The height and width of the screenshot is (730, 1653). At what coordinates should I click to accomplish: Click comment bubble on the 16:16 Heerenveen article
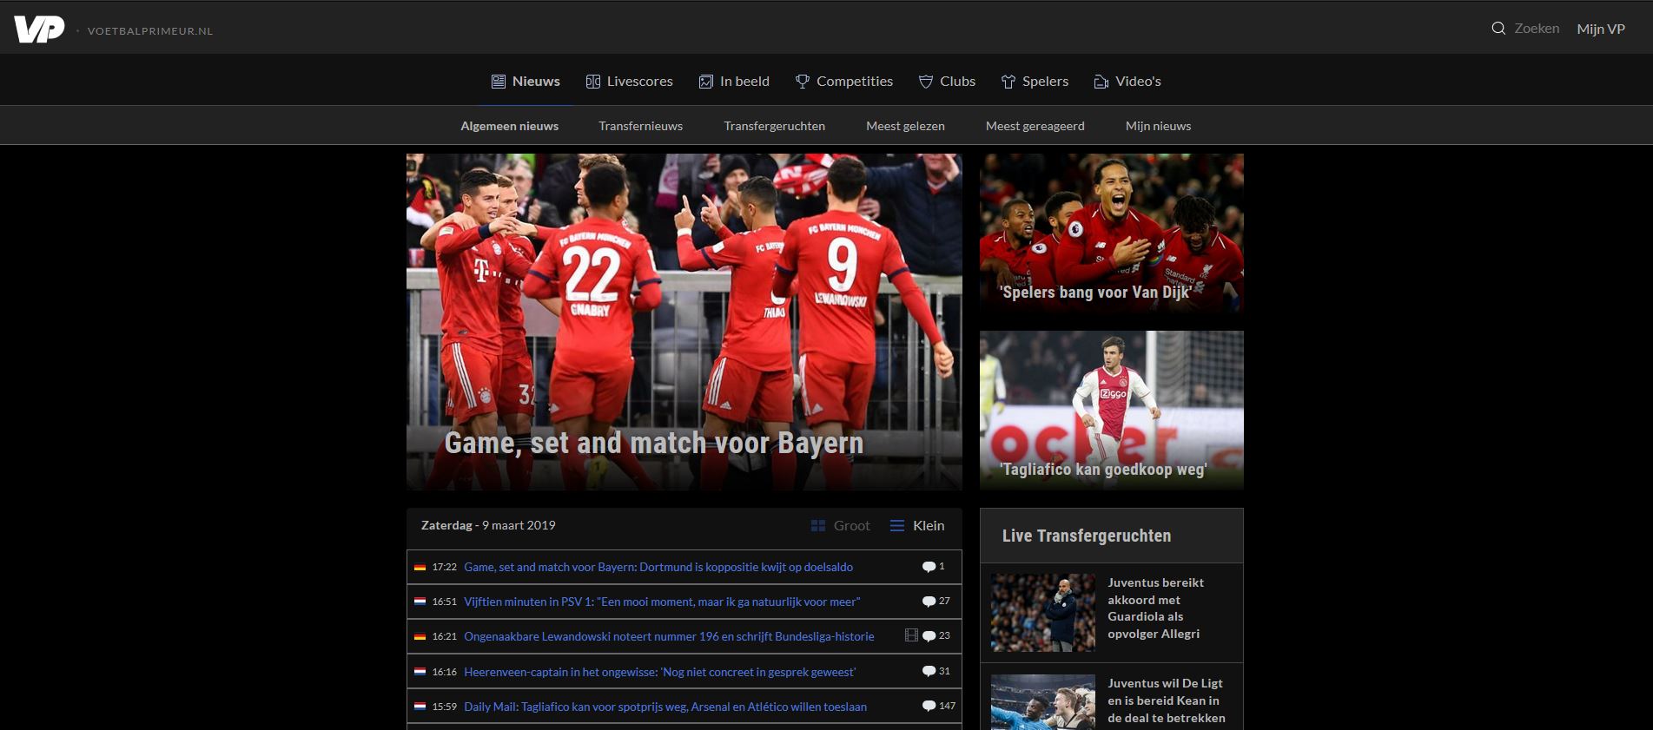click(929, 671)
